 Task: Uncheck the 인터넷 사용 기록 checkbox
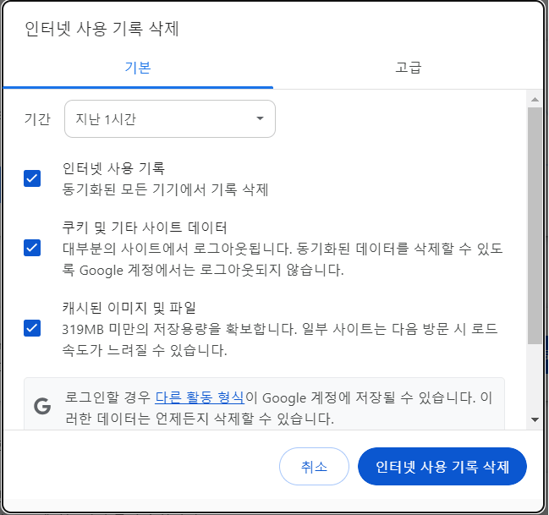tap(32, 178)
